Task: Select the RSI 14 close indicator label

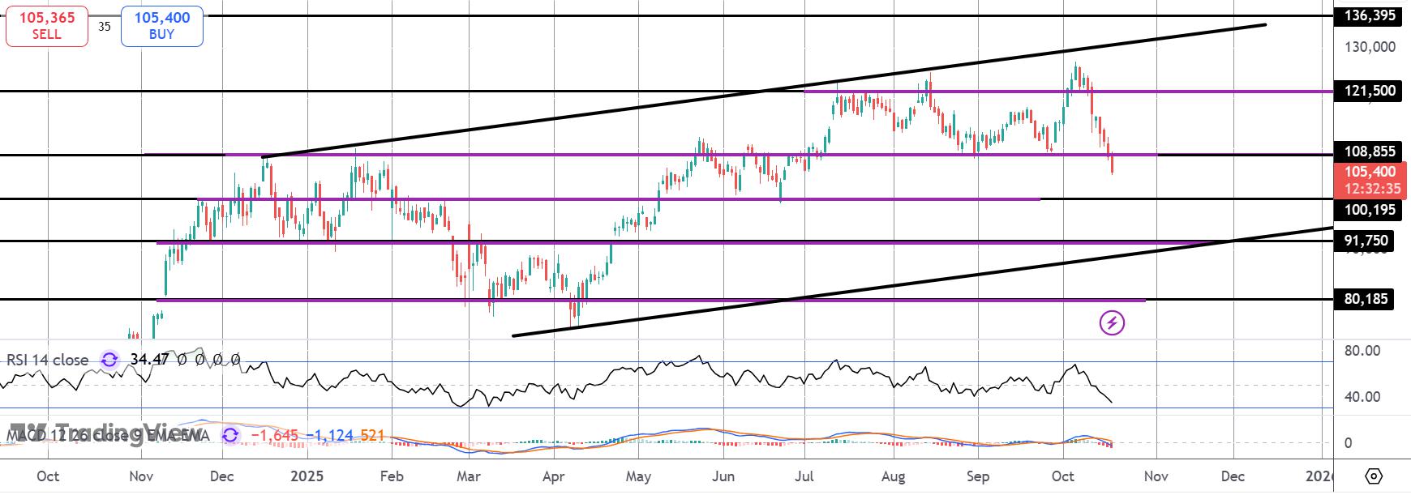Action: 48,360
